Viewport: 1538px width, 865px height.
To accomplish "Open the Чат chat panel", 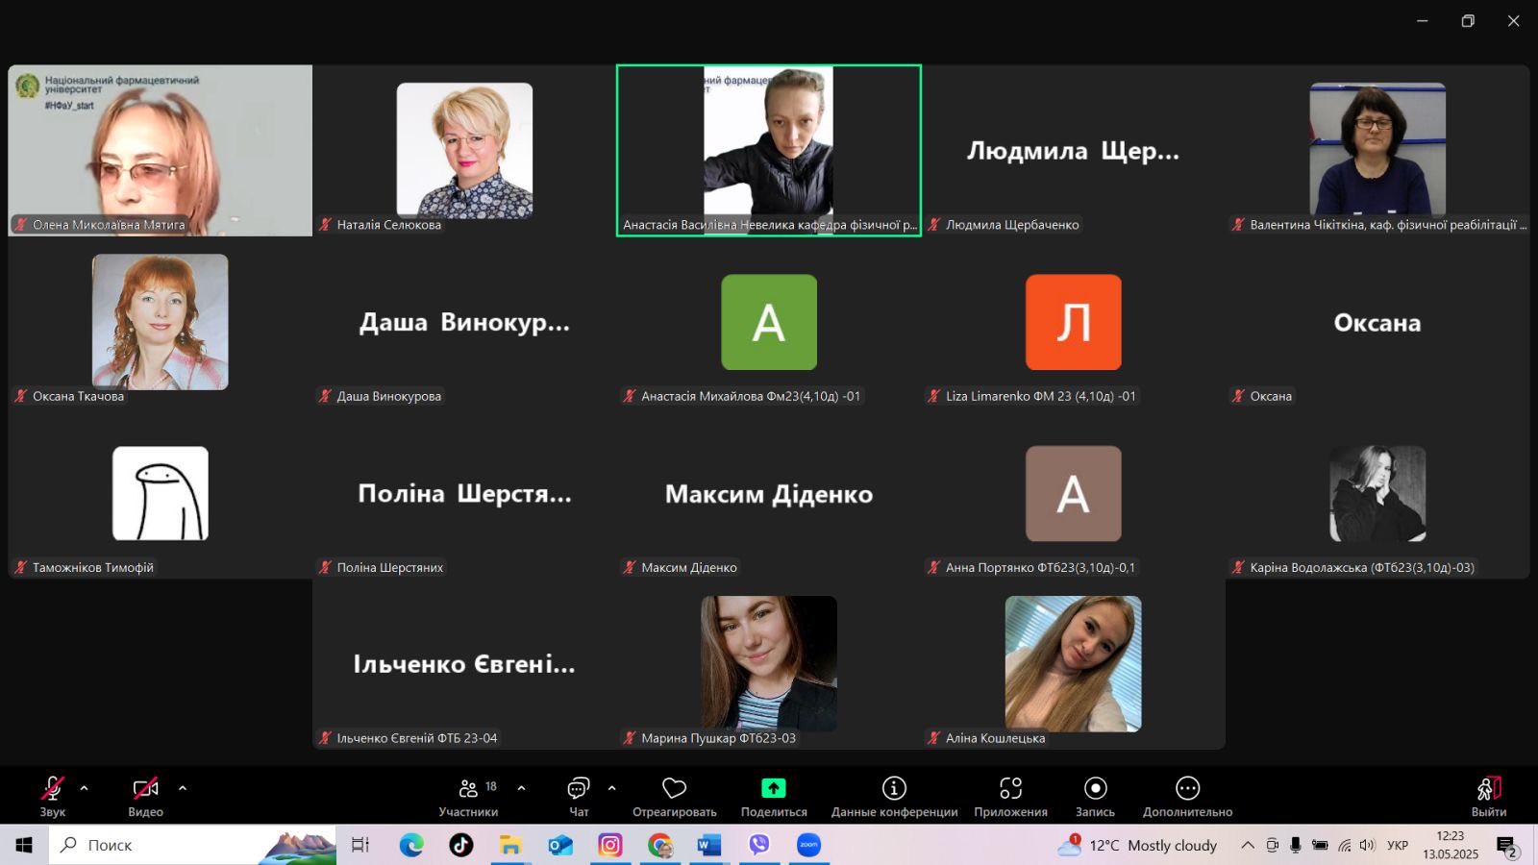I will click(579, 796).
